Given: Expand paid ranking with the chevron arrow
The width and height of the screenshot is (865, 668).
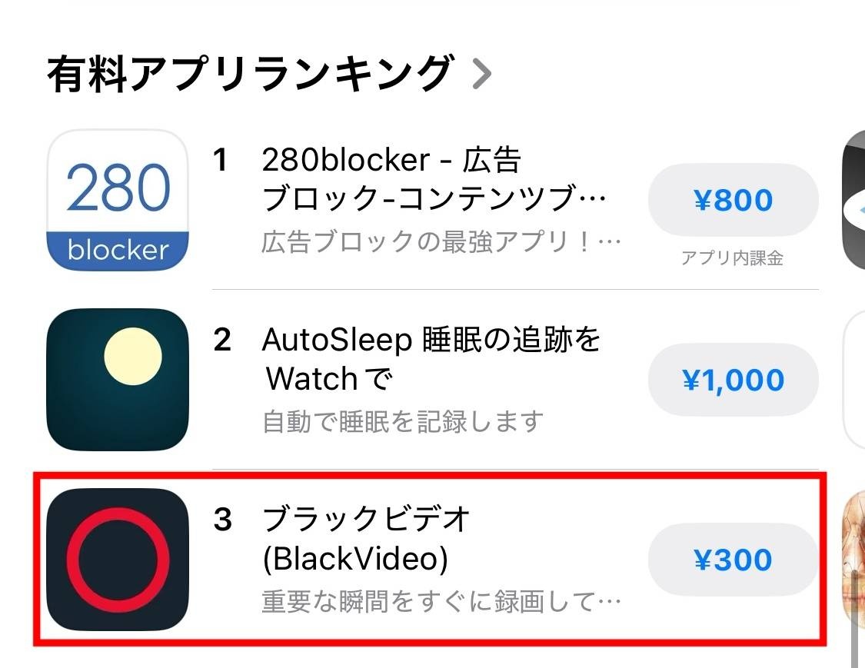Looking at the screenshot, I should [x=482, y=75].
